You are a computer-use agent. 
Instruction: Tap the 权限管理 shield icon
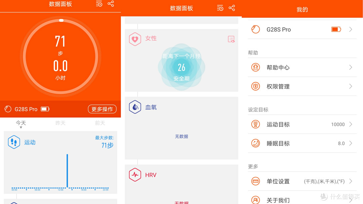(x=255, y=87)
